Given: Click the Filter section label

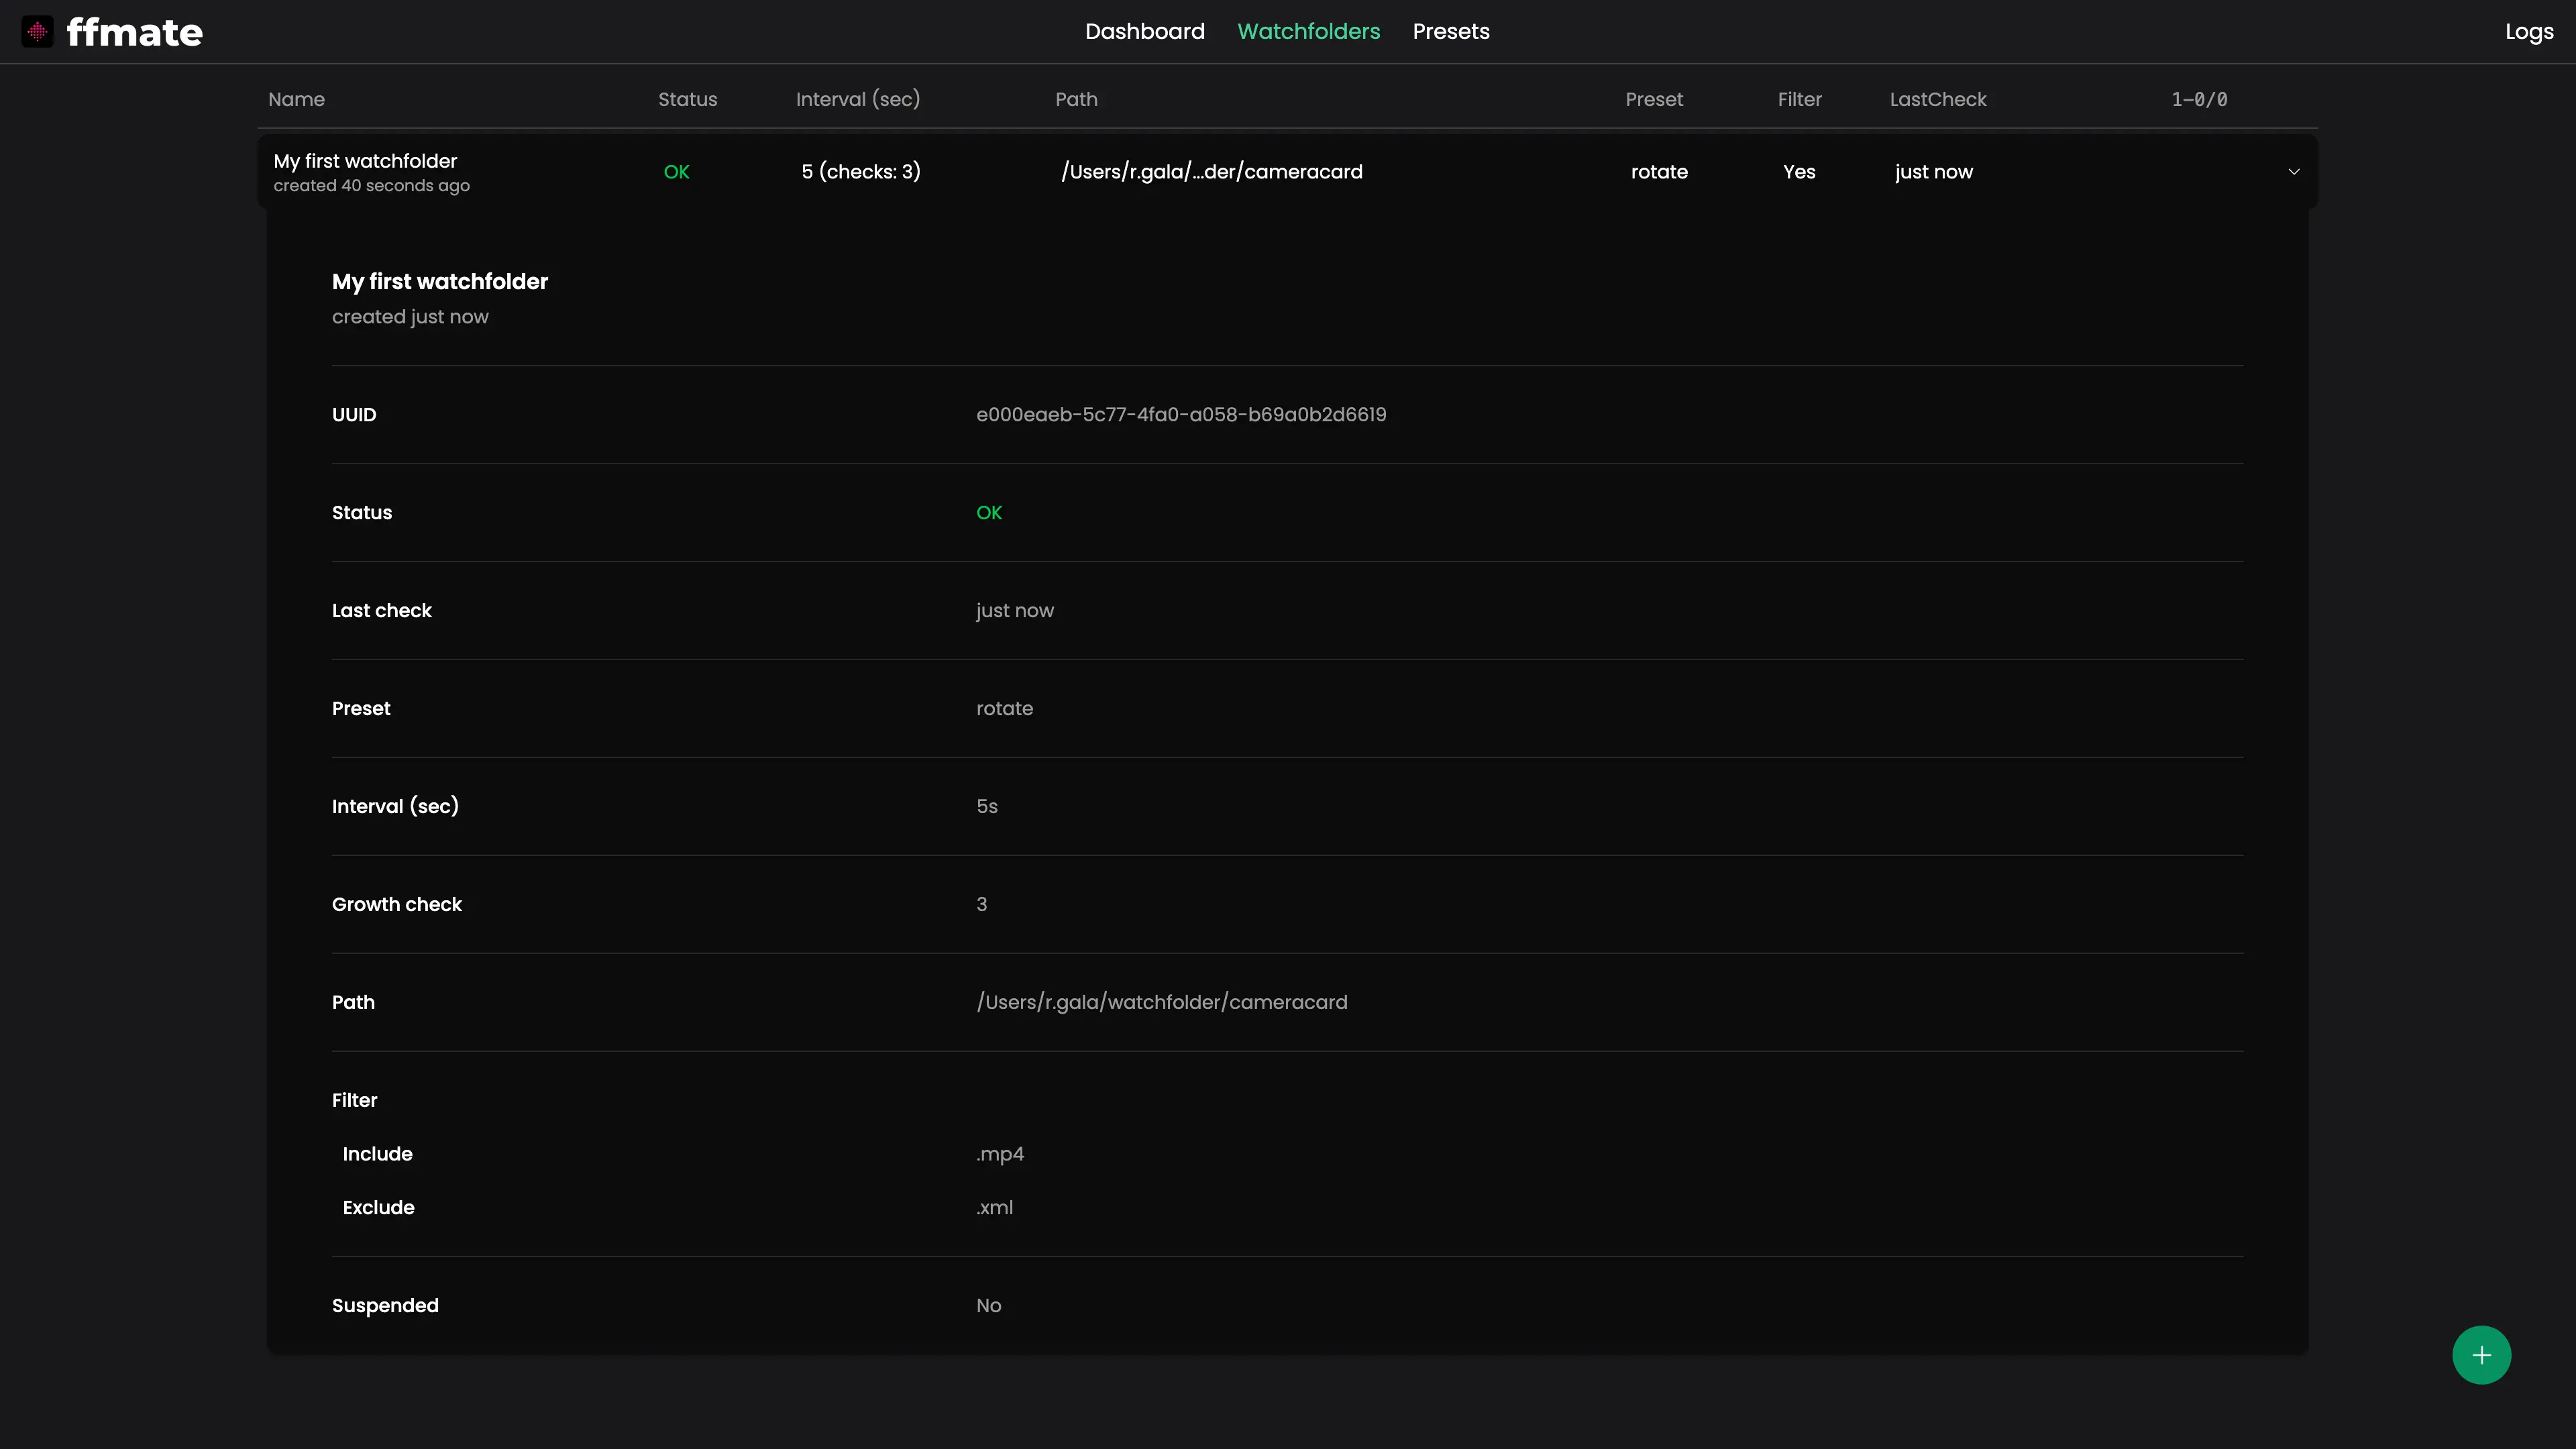Looking at the screenshot, I should 354,1101.
